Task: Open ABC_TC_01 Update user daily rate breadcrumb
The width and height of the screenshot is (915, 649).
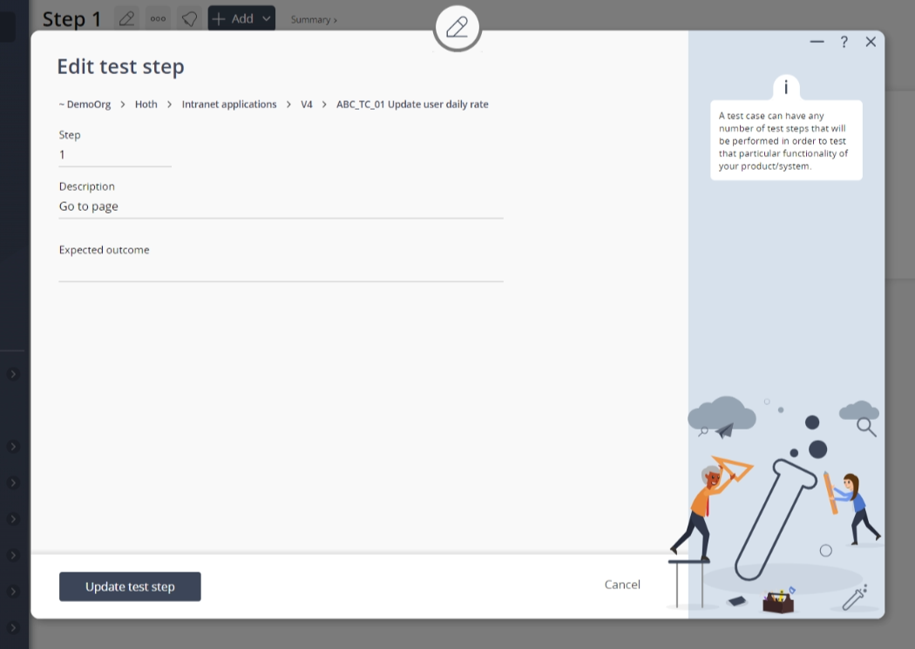Action: pos(412,105)
